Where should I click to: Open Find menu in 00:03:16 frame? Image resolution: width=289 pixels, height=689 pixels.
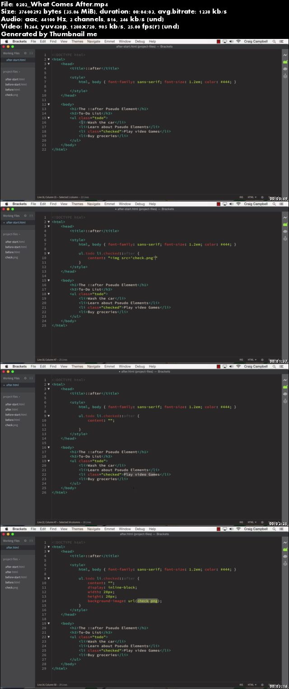click(53, 529)
